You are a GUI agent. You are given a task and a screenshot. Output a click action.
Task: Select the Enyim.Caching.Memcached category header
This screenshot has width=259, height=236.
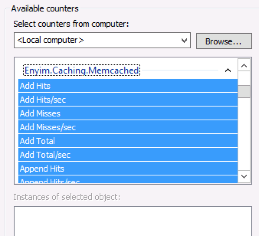(82, 70)
